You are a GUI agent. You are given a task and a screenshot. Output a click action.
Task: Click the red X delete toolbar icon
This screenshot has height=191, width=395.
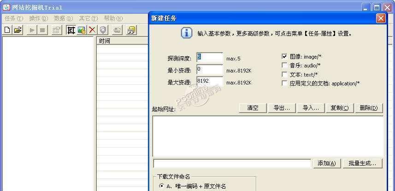pyautogui.click(x=93, y=30)
